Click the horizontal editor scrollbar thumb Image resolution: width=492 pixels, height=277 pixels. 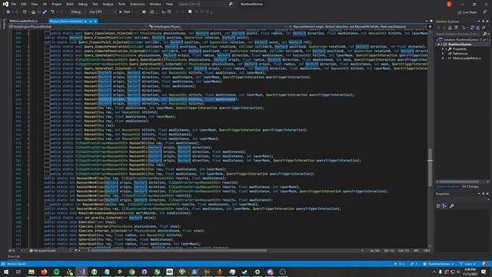click(x=178, y=251)
